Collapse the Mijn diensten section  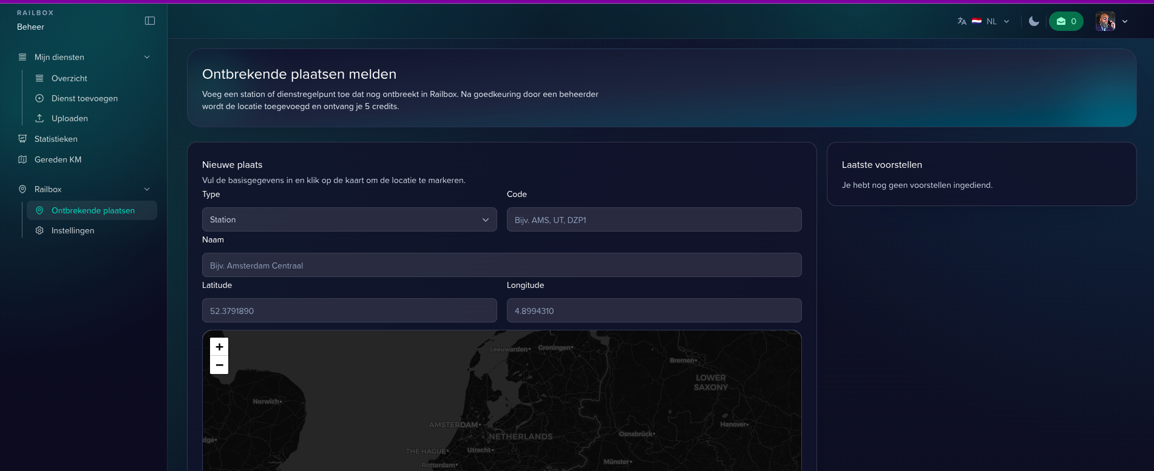pyautogui.click(x=146, y=57)
